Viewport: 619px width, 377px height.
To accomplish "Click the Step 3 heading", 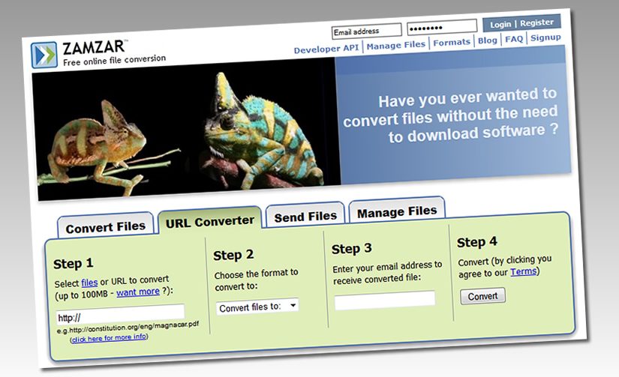I will click(x=351, y=249).
